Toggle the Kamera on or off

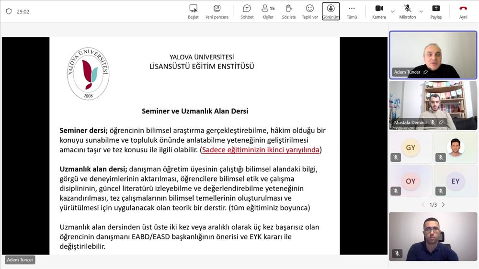[x=379, y=11]
